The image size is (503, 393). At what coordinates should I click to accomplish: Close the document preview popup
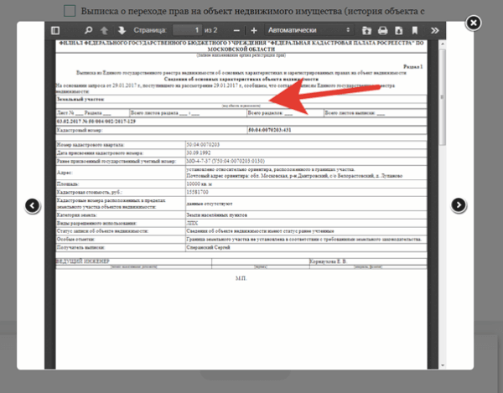click(474, 23)
